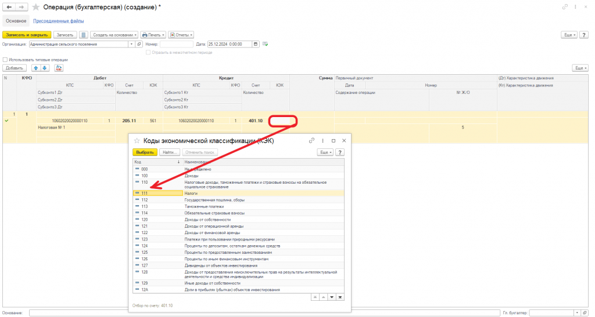Viewport: 595px width, 317px height.
Task: Expand the Гл. бухгалтер dropdown
Action: (x=577, y=313)
